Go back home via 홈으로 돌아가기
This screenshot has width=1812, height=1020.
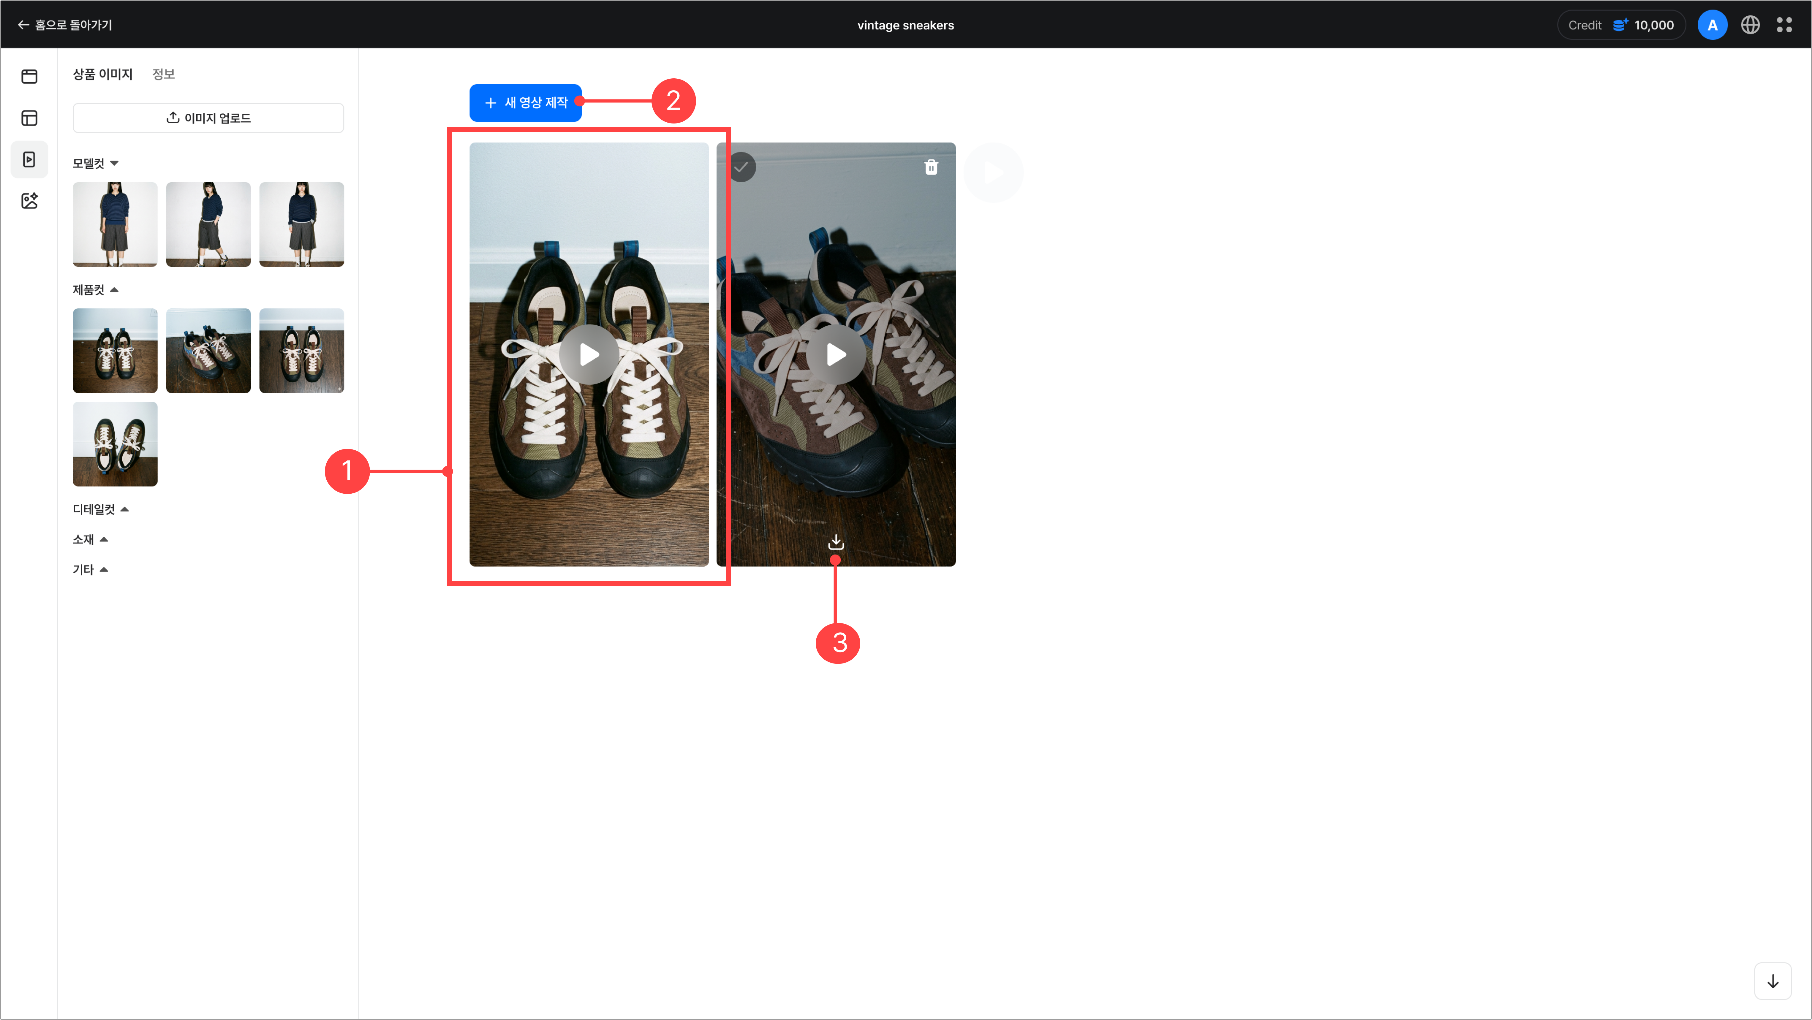coord(65,25)
